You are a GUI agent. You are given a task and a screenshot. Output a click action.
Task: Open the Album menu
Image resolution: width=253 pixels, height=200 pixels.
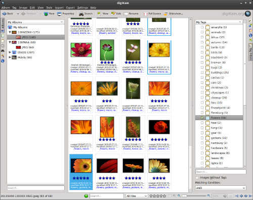(x=6, y=8)
